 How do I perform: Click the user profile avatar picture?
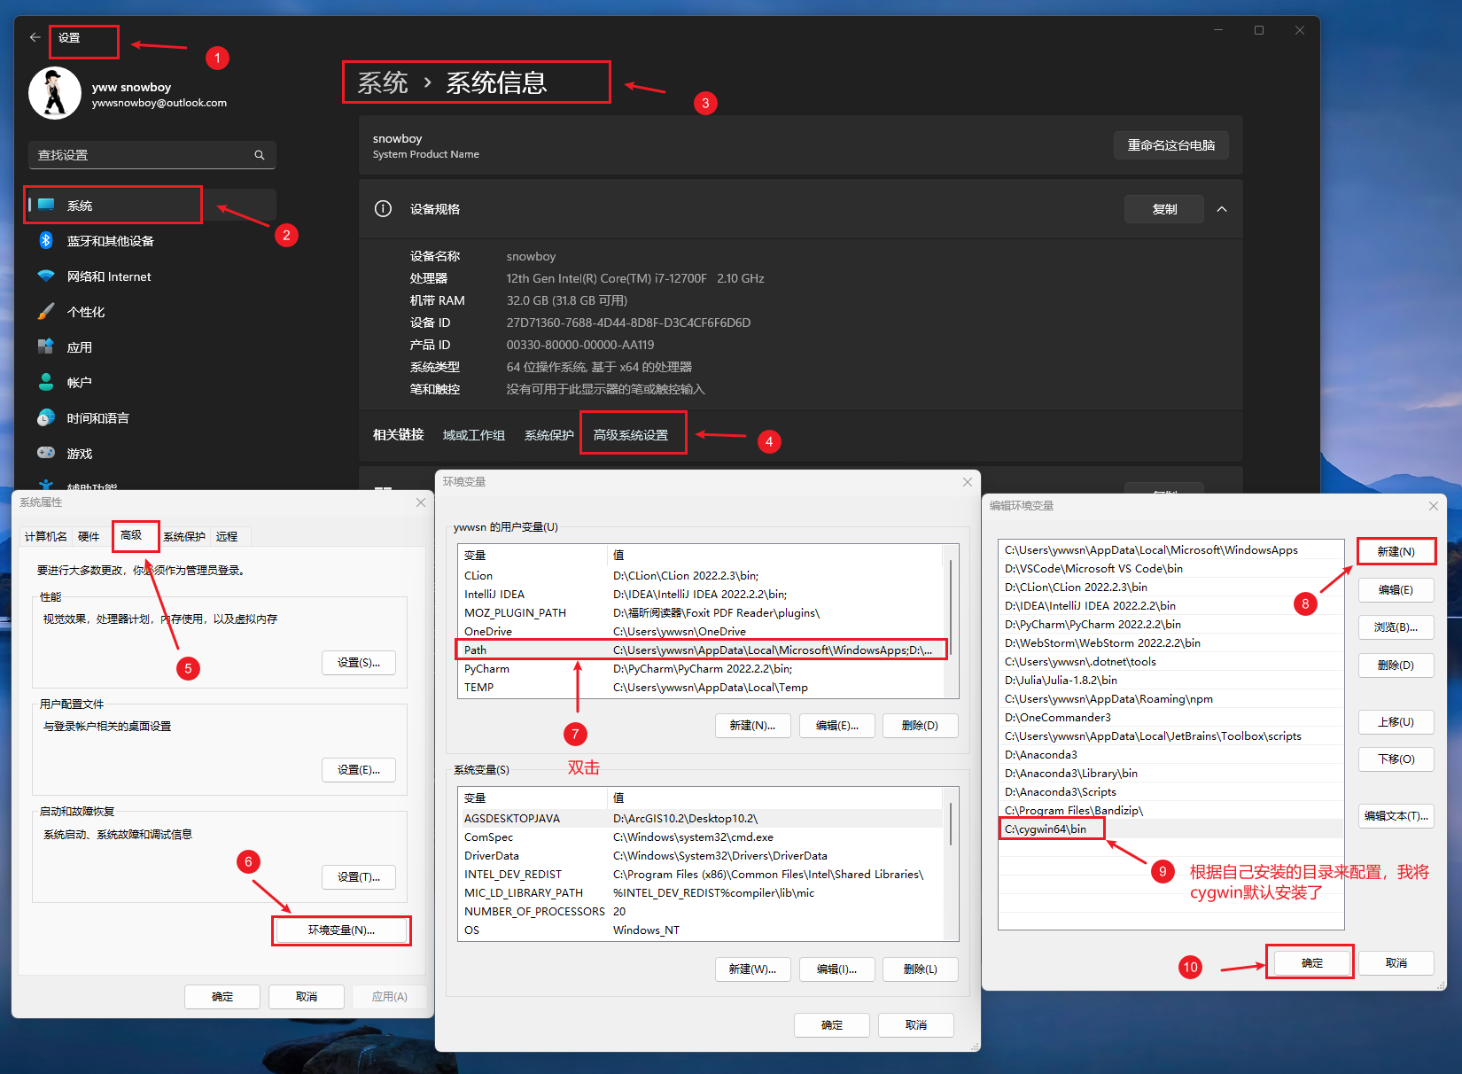tap(55, 93)
